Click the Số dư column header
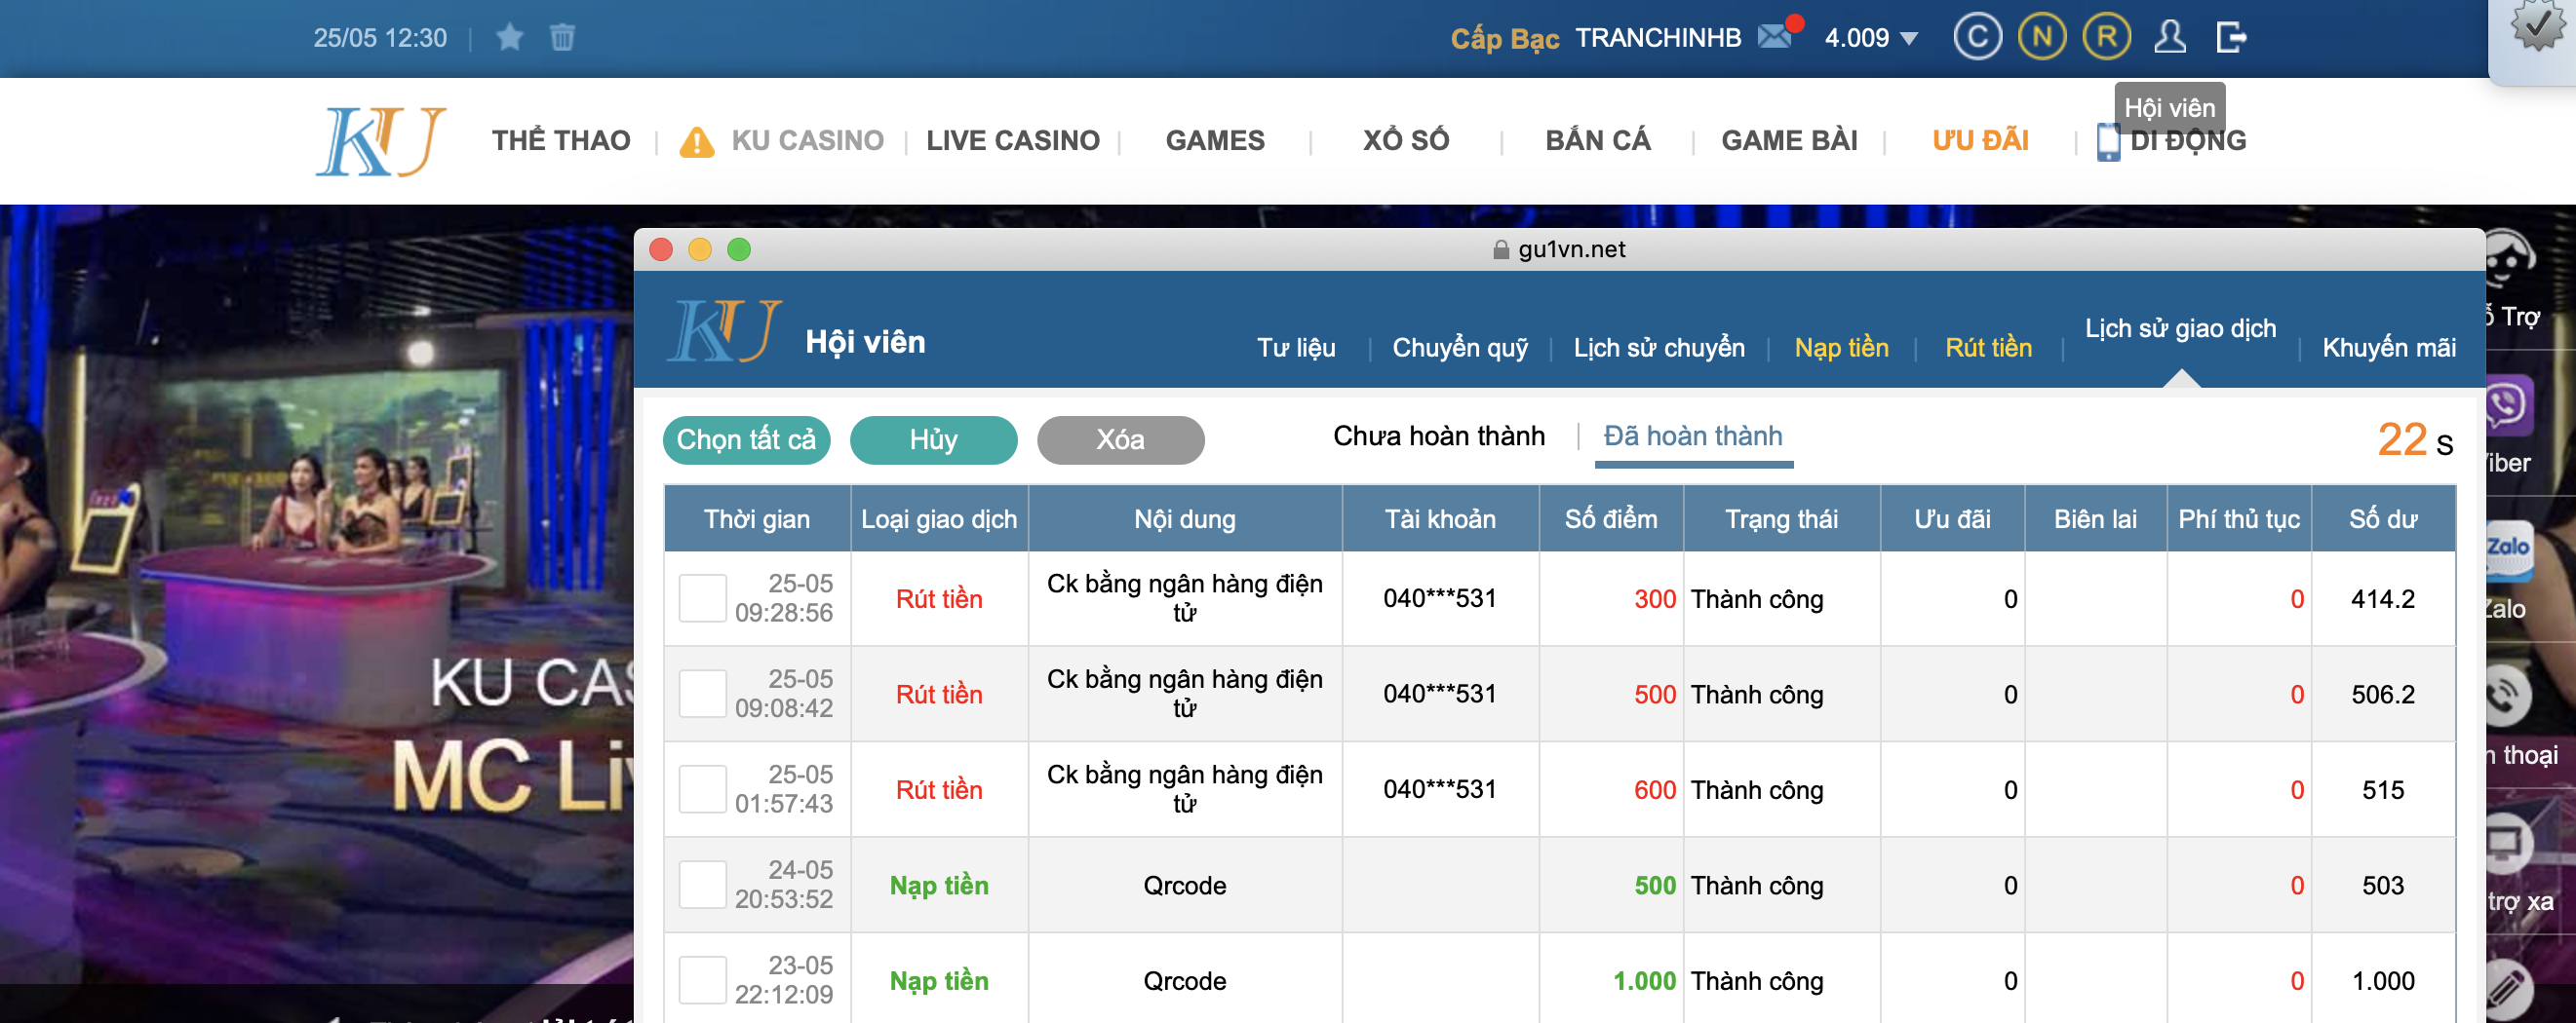The height and width of the screenshot is (1023, 2576). click(x=2383, y=519)
